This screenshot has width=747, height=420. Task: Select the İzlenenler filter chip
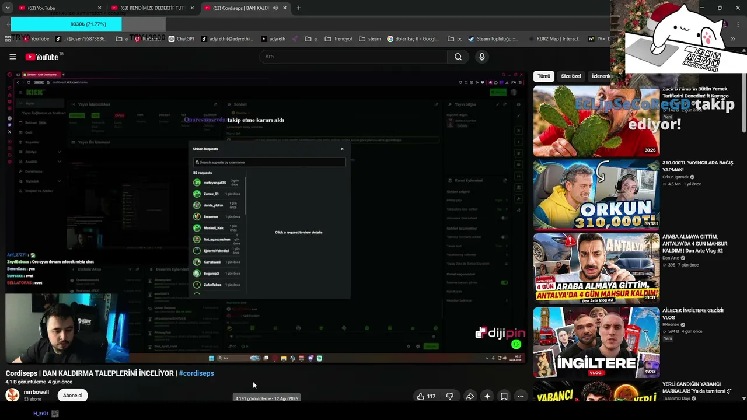coord(601,76)
